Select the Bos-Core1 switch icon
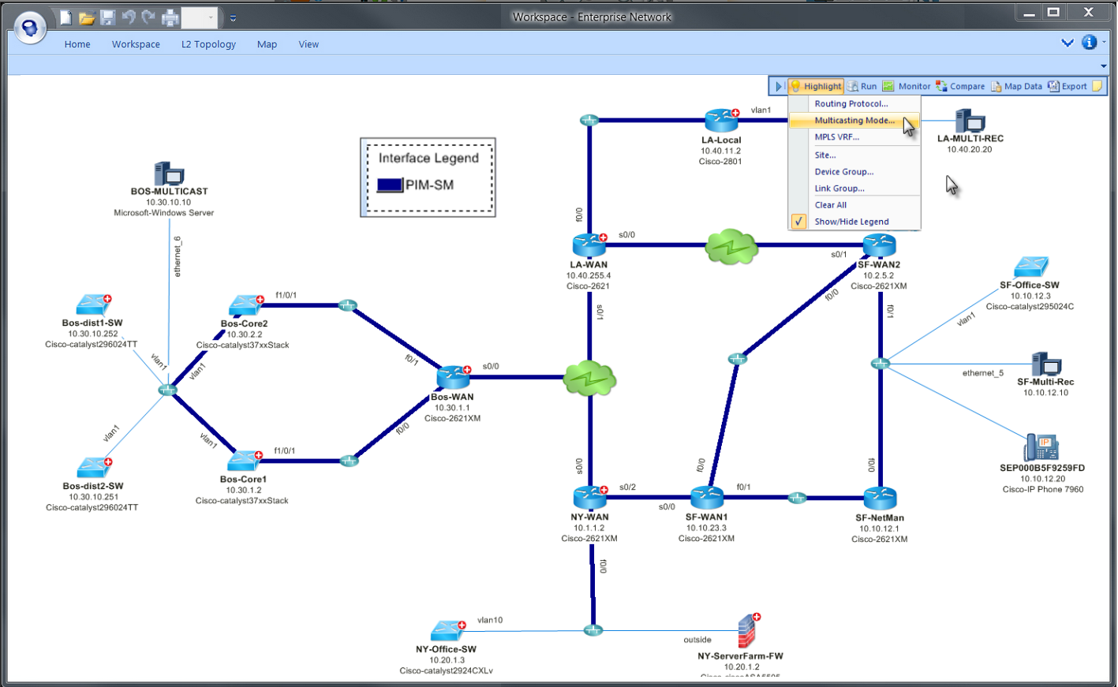This screenshot has height=687, width=1118. click(x=245, y=461)
